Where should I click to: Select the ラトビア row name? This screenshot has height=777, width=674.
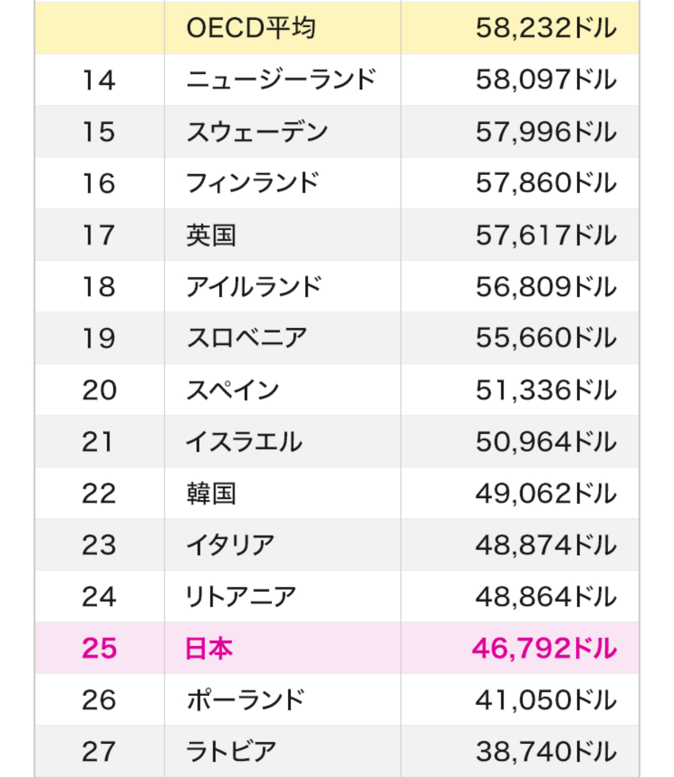click(231, 752)
